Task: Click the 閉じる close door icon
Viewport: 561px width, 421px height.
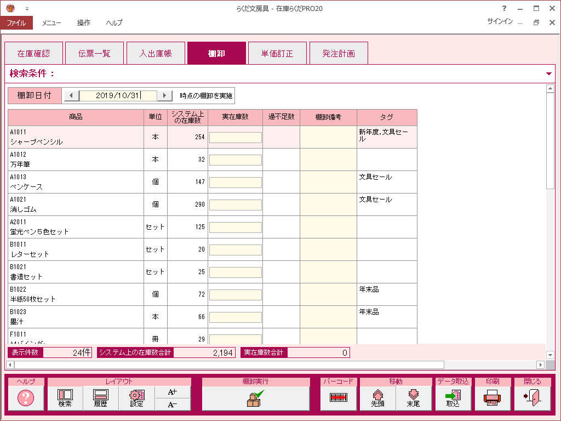Action: click(x=531, y=398)
